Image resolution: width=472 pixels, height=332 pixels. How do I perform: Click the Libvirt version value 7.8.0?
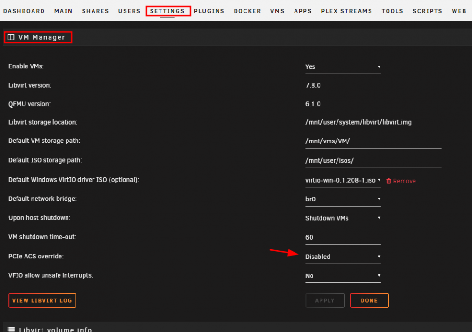point(313,85)
